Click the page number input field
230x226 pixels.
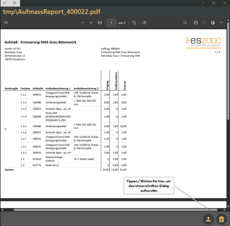tap(111, 23)
